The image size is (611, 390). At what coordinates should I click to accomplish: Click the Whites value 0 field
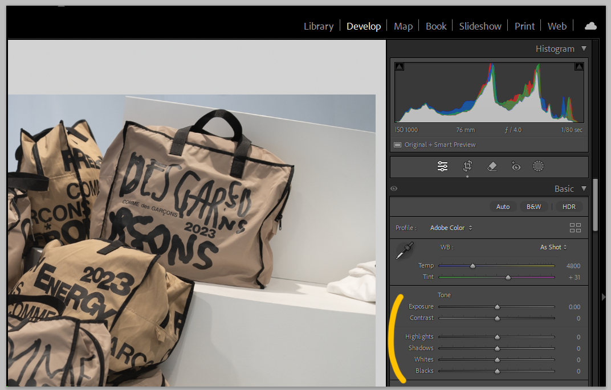[579, 360]
